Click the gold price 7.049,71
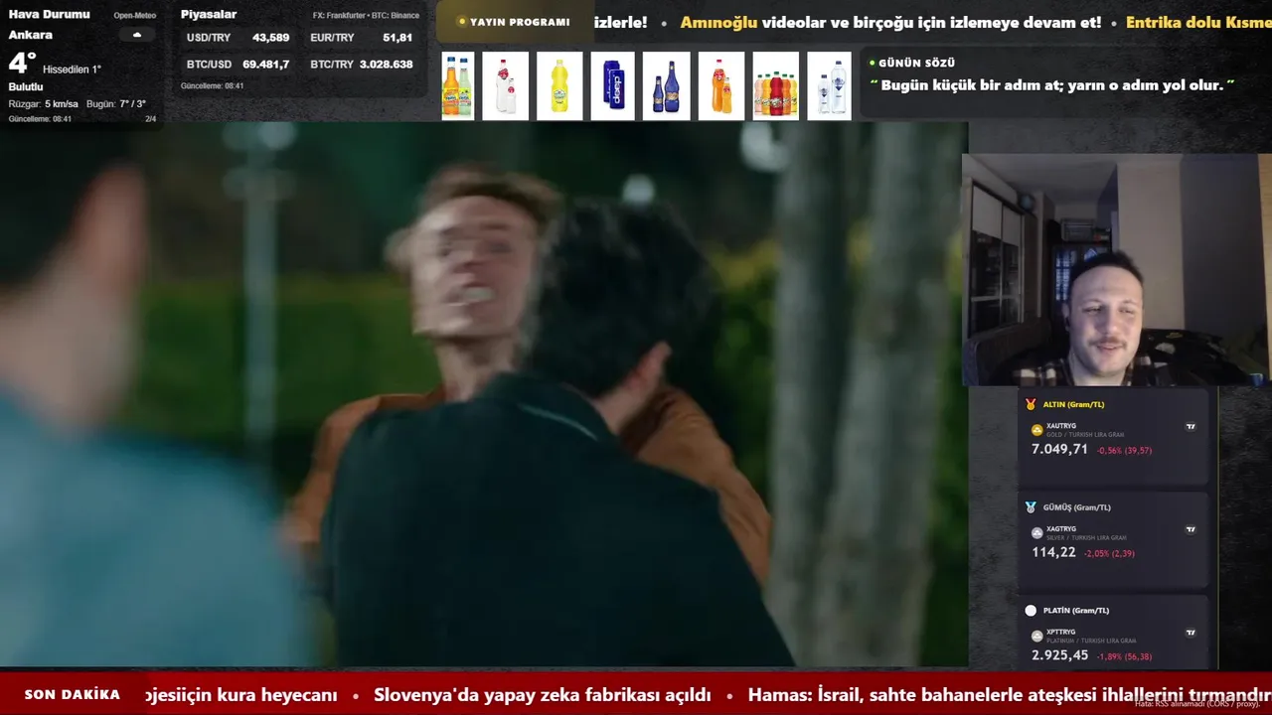This screenshot has width=1272, height=715. click(x=1059, y=450)
